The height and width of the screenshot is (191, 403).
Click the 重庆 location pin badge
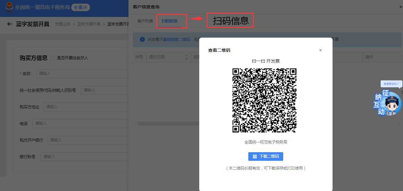point(81,7)
